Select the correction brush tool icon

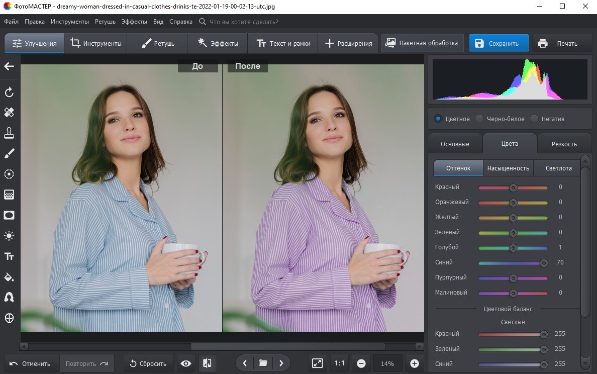click(9, 153)
